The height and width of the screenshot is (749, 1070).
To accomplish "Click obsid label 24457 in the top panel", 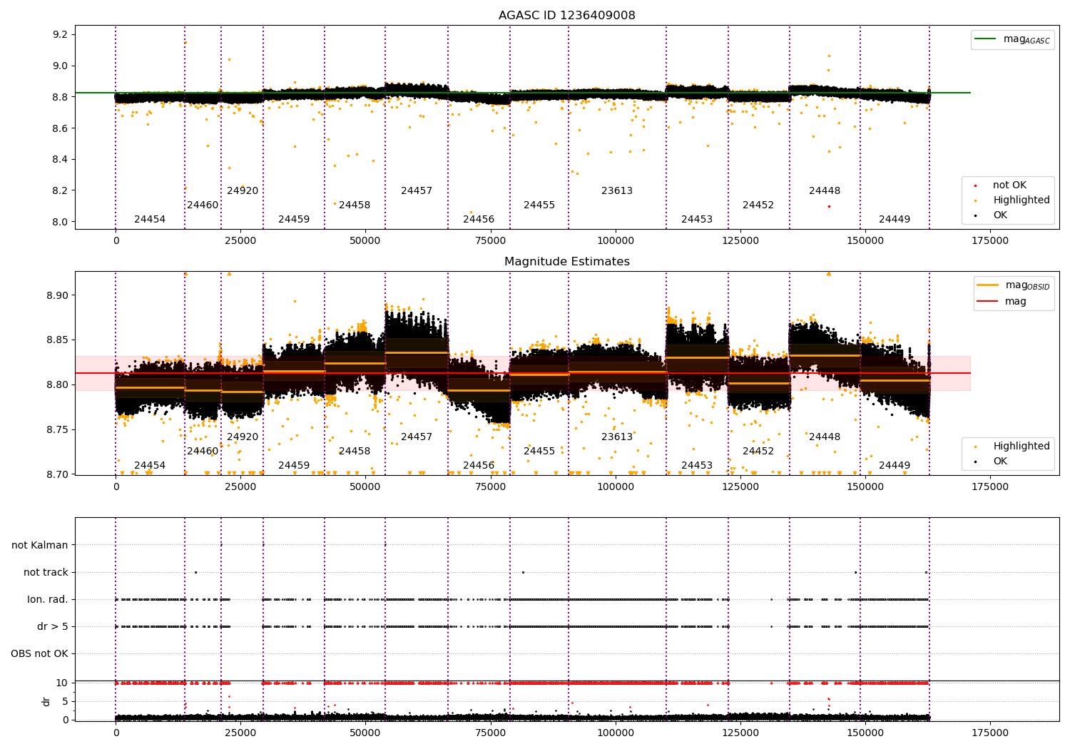I will pos(417,191).
